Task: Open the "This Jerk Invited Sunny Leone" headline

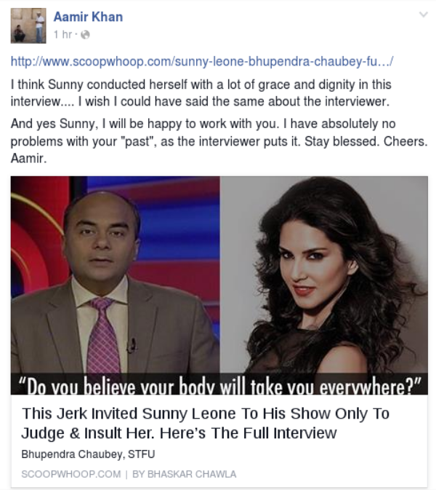Action: pyautogui.click(x=206, y=414)
